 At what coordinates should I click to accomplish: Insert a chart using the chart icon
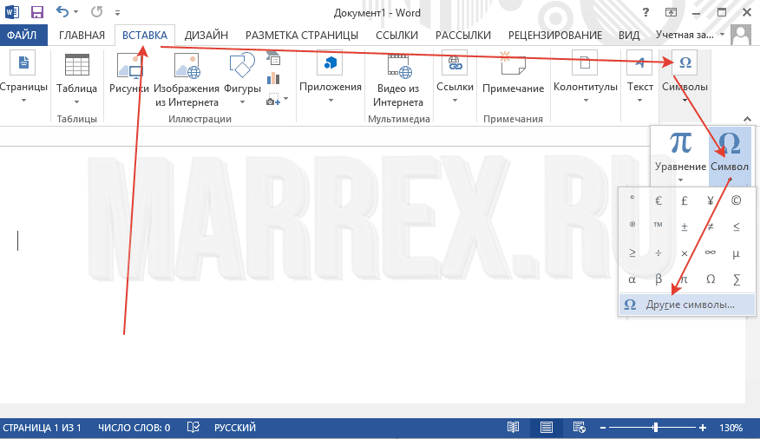(x=274, y=78)
